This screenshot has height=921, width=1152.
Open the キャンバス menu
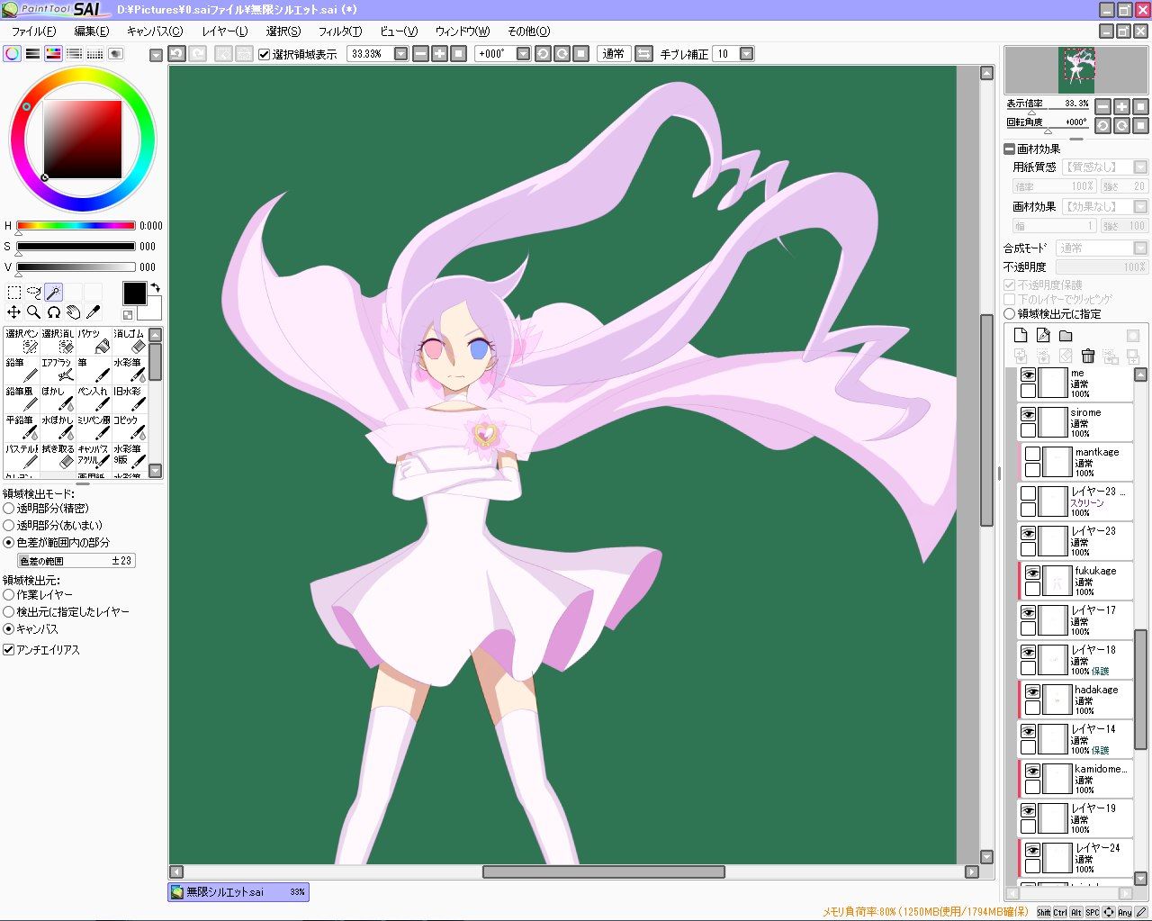155,32
